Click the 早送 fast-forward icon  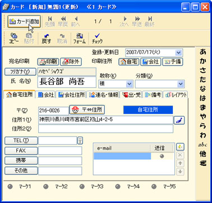137,21
